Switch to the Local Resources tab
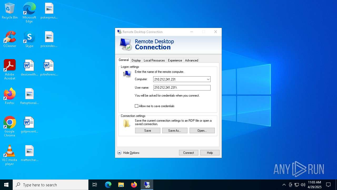Viewport: 337px width, 190px height. pyautogui.click(x=154, y=60)
